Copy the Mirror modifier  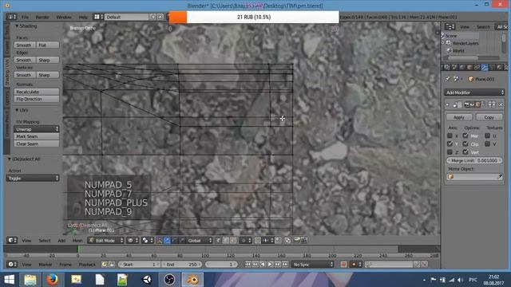489,117
